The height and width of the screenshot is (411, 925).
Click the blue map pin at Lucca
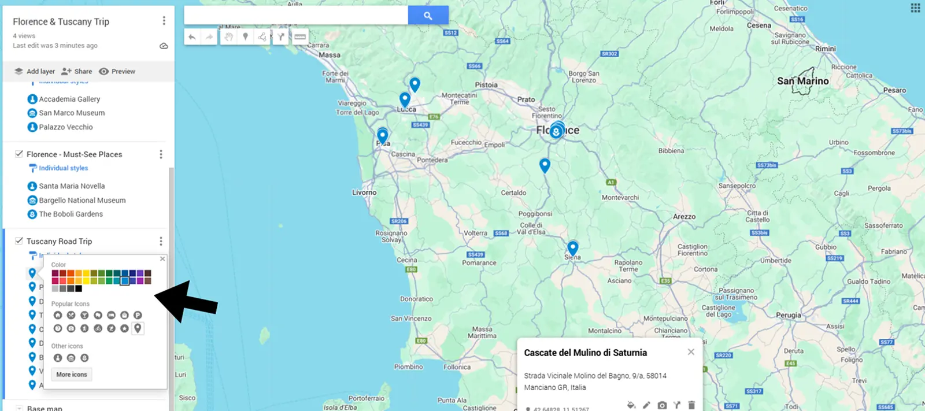405,99
